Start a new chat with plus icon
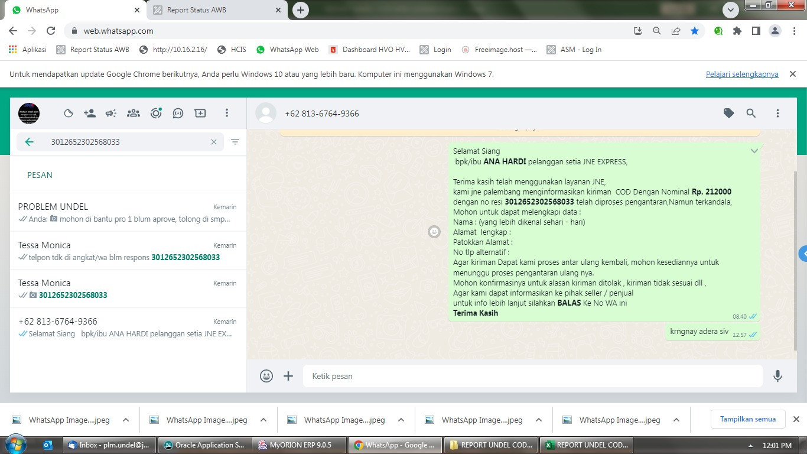The height and width of the screenshot is (454, 807). click(200, 113)
